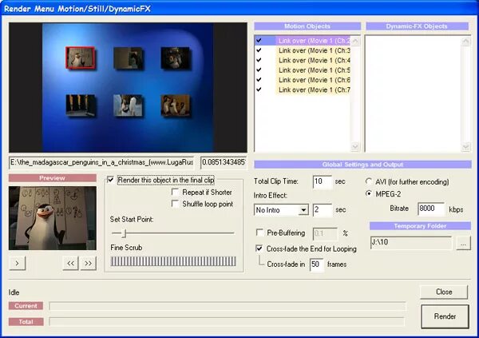Play the preview with the > button

17,264
